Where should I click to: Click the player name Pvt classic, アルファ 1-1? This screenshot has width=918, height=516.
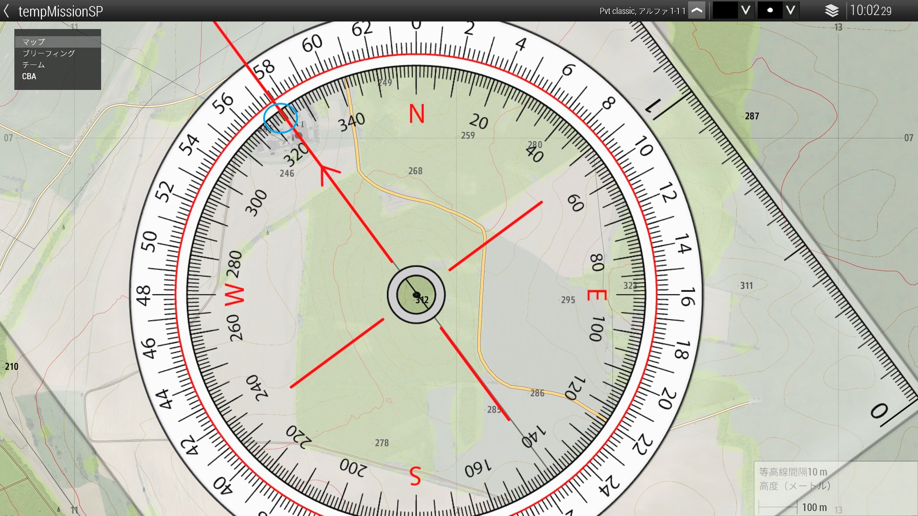pyautogui.click(x=643, y=11)
